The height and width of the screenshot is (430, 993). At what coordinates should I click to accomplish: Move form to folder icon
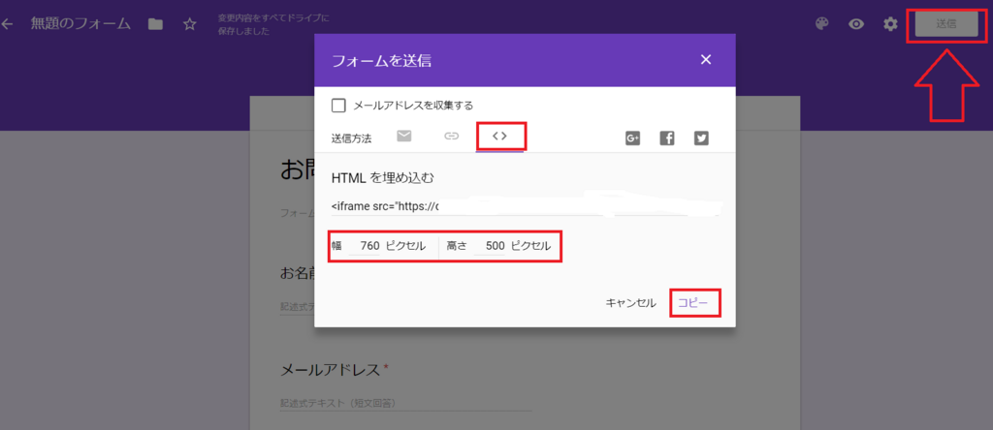coord(155,24)
